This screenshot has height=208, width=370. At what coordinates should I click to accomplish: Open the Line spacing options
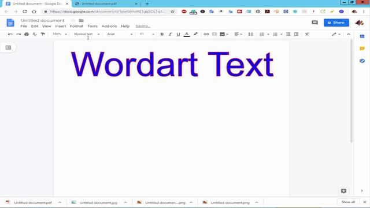[x=250, y=34]
